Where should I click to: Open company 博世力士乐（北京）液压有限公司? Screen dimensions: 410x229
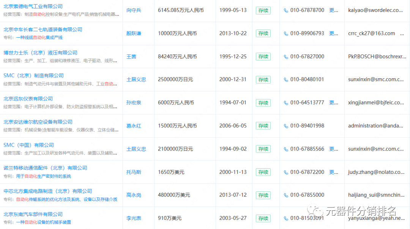pyautogui.click(x=40, y=53)
